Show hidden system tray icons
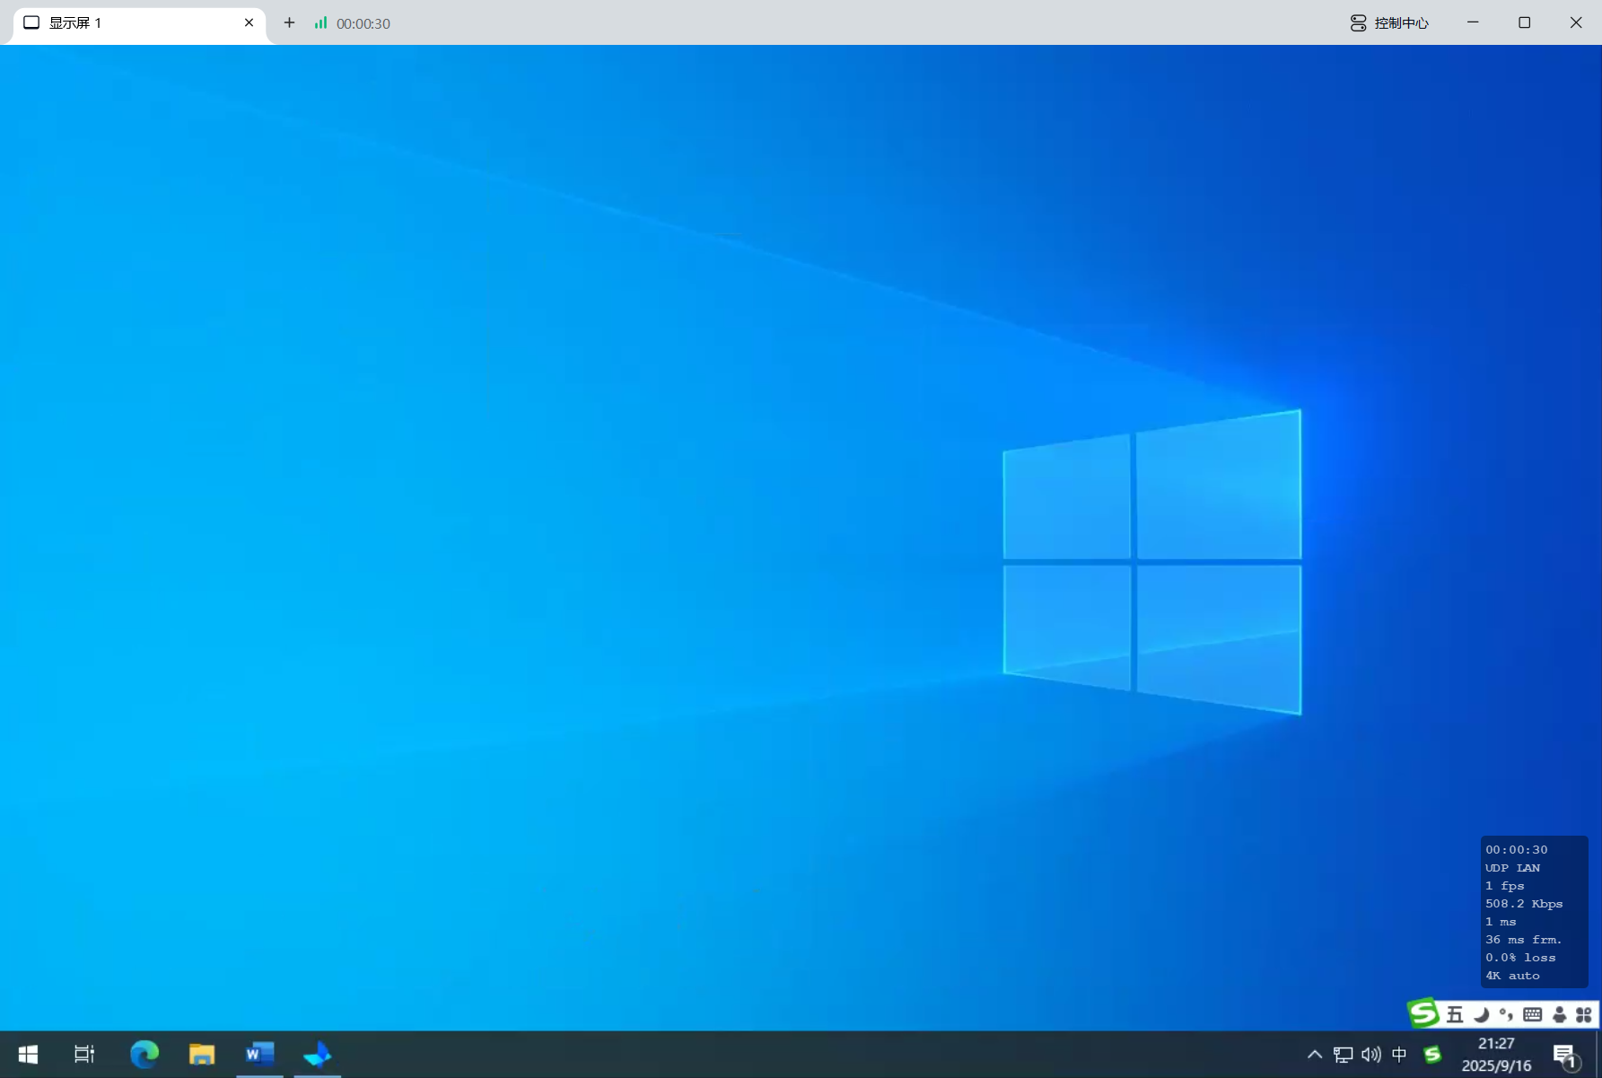This screenshot has height=1078, width=1602. click(x=1315, y=1055)
